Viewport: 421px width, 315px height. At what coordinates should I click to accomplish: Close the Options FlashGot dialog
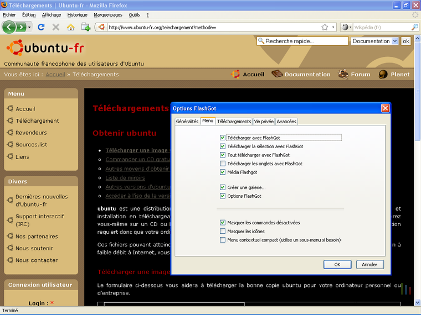pos(386,108)
